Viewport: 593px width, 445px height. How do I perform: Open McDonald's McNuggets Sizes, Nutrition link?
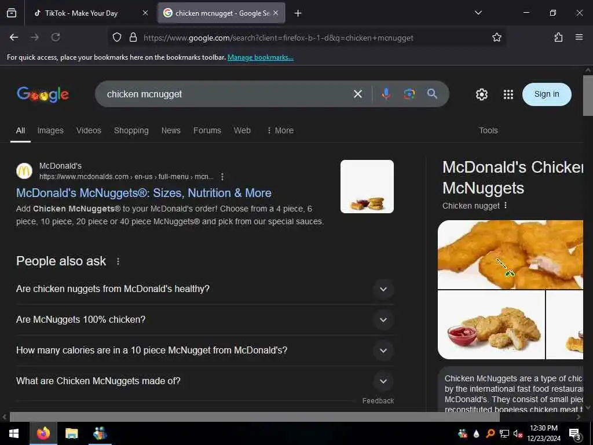144,193
